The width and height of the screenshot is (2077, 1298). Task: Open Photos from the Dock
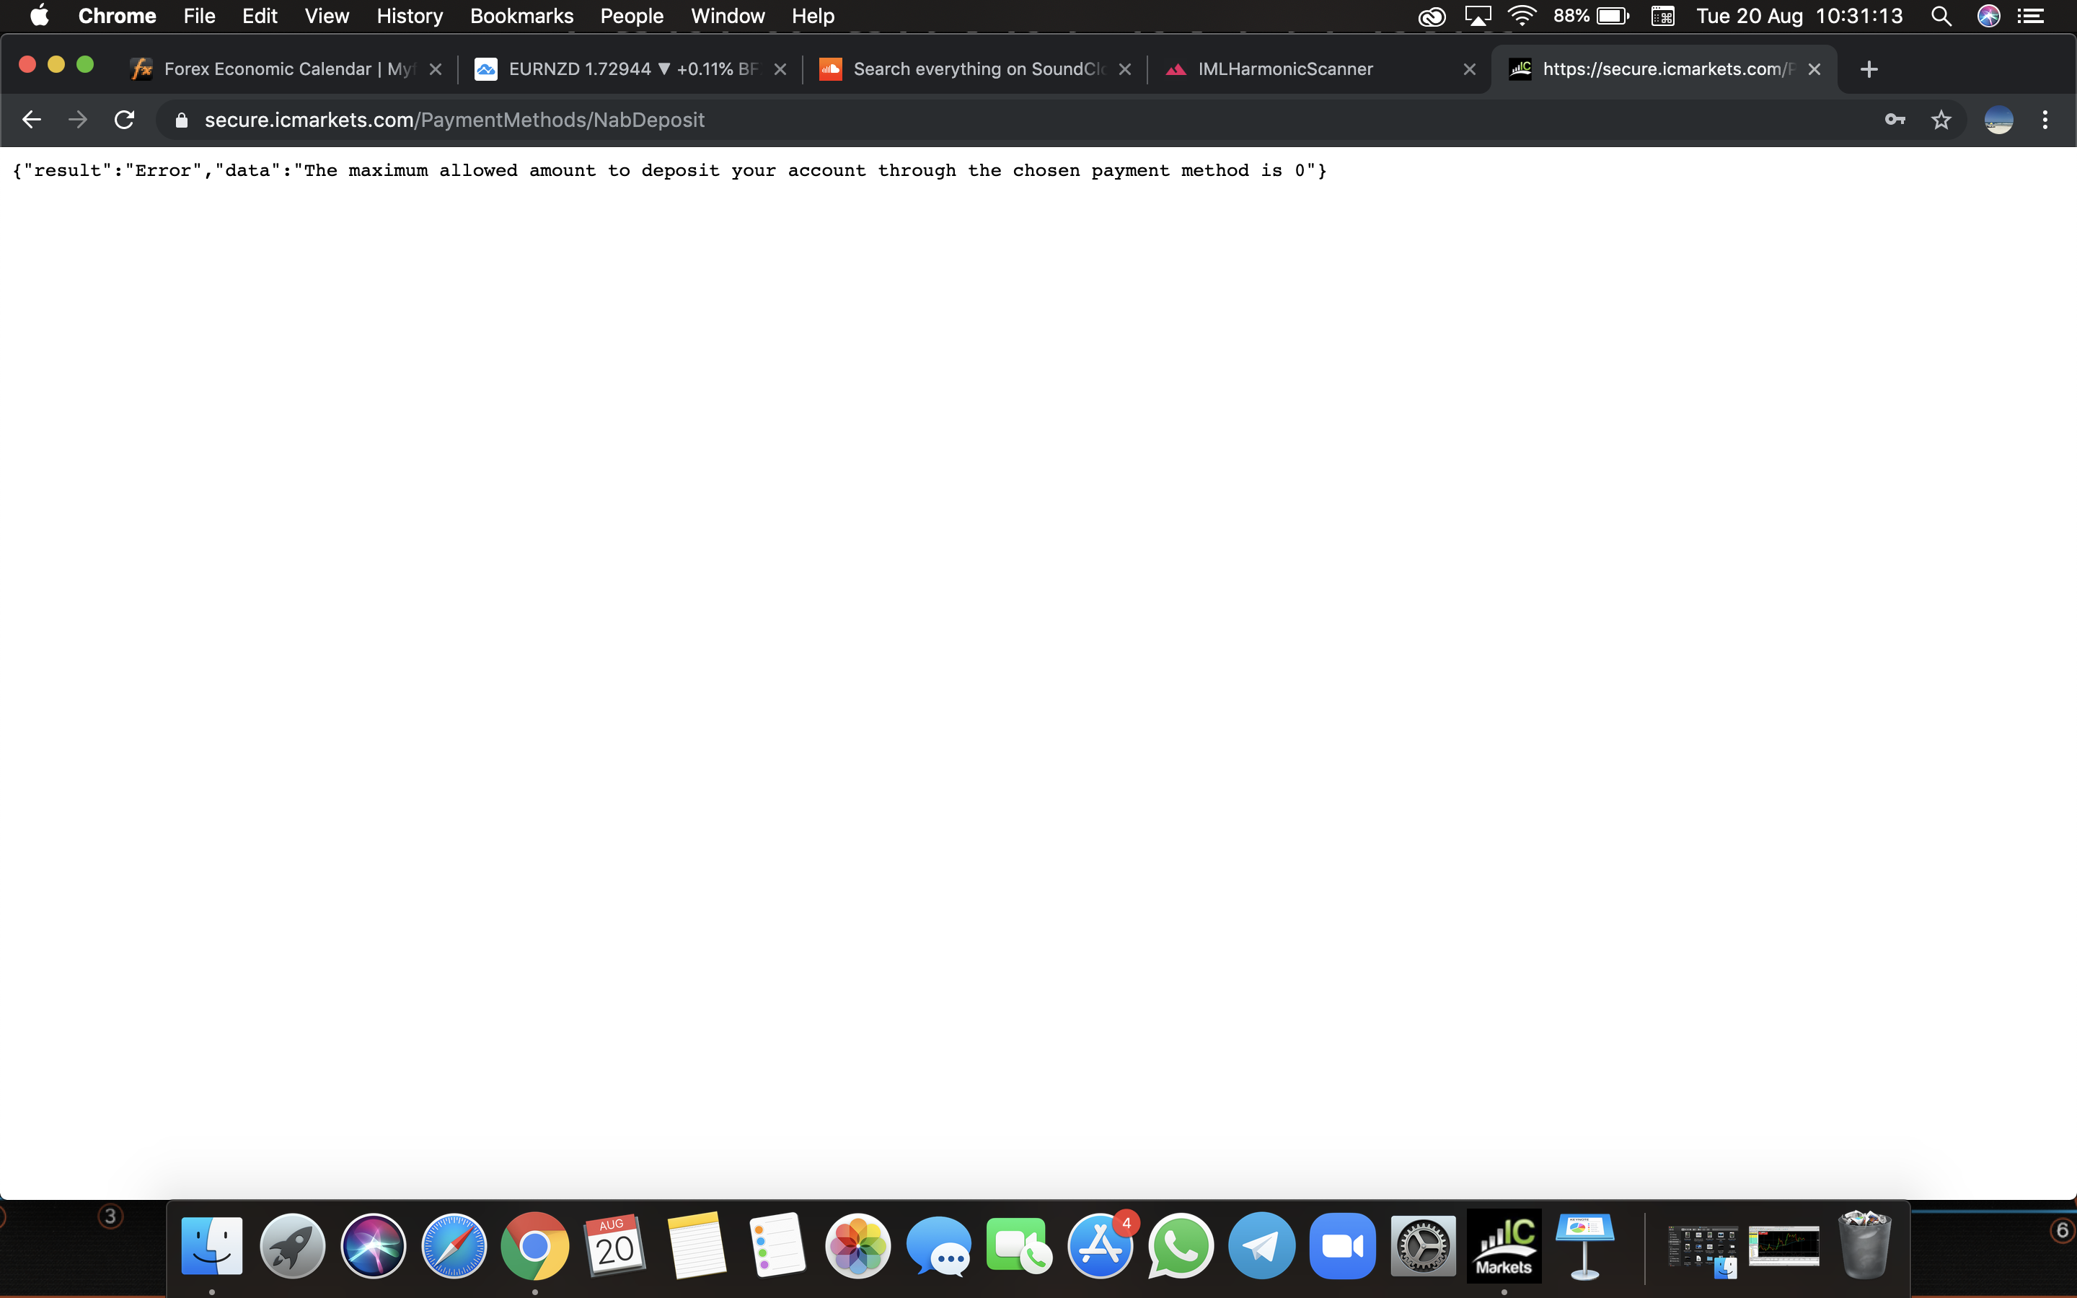(x=858, y=1245)
